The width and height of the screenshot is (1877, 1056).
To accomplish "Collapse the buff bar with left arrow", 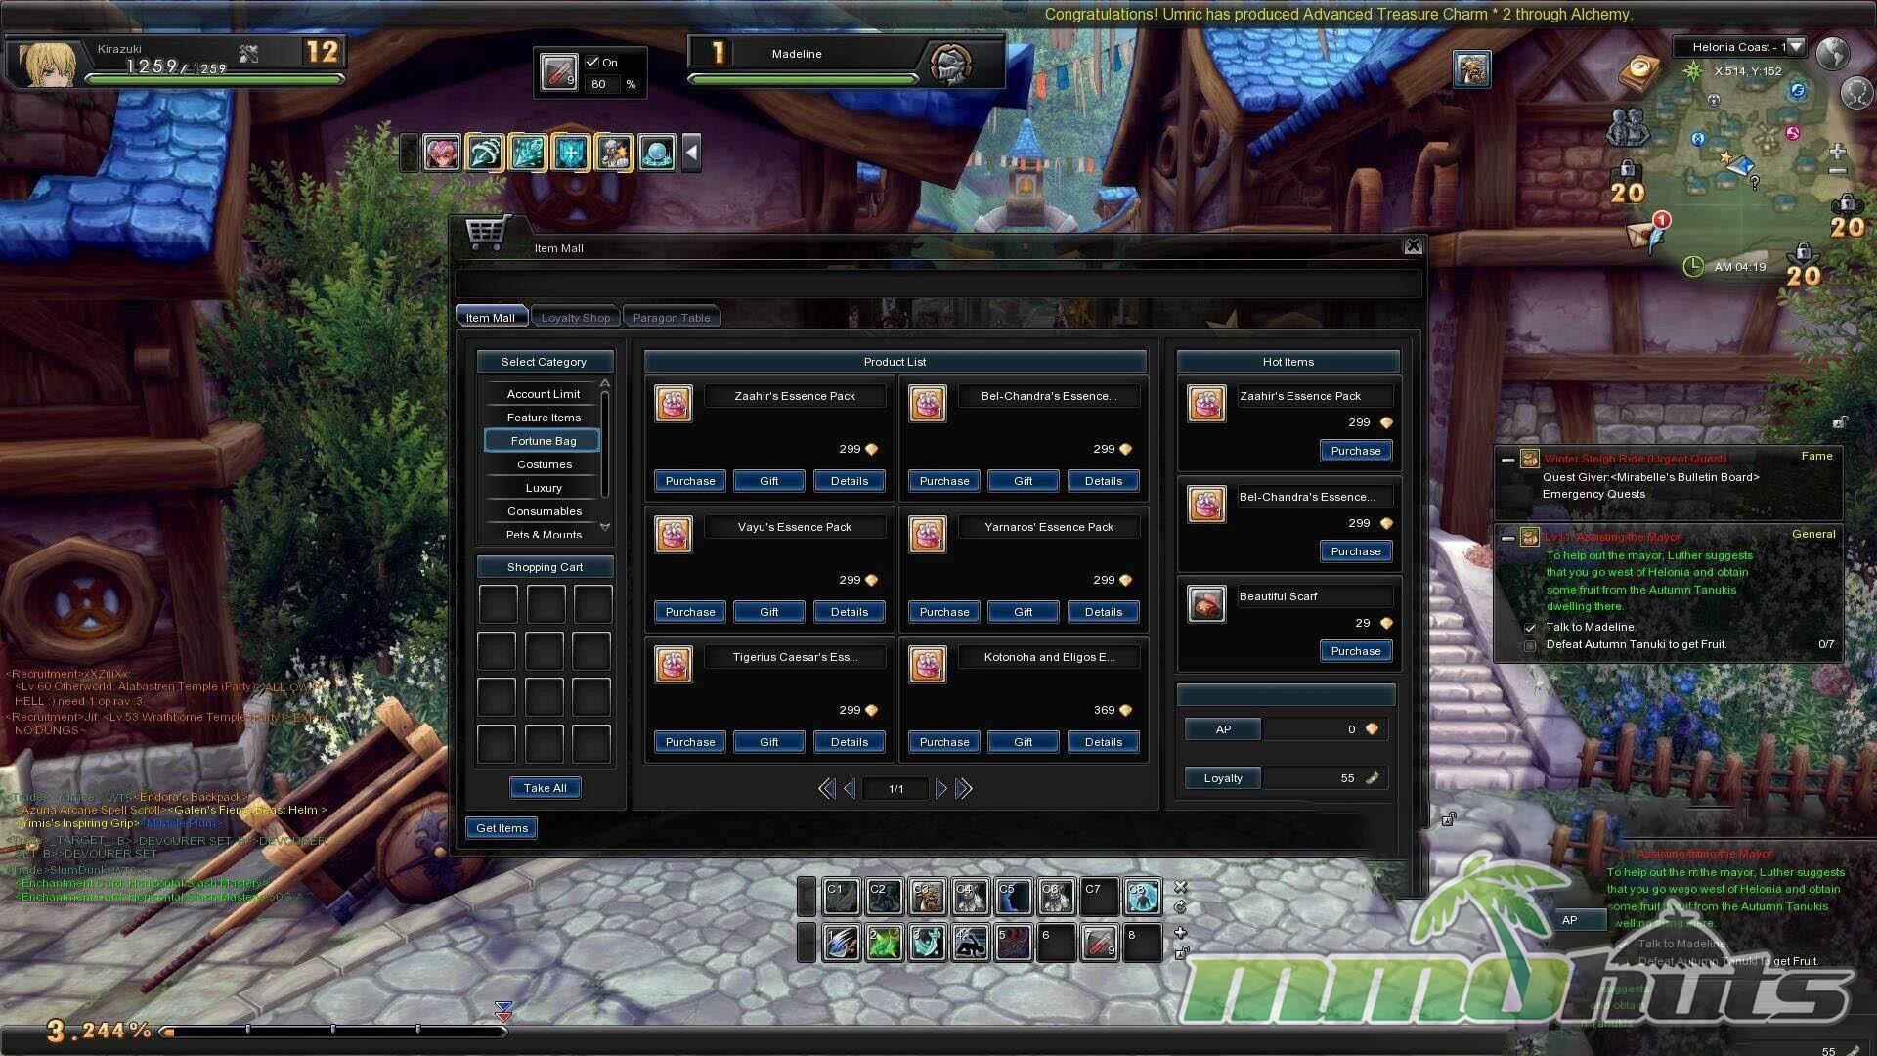I will (x=692, y=153).
